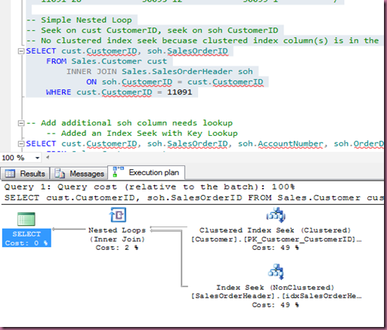The image size is (387, 330).
Task: Click 'INNER JOIN' in the query editor
Action: [91, 72]
